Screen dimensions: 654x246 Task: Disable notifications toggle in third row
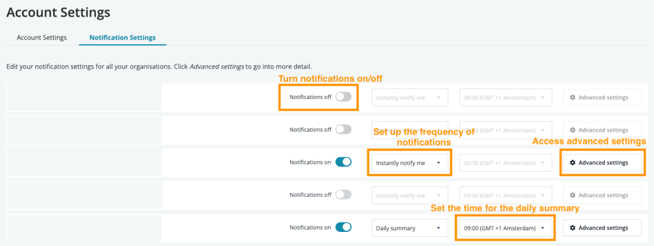[344, 162]
